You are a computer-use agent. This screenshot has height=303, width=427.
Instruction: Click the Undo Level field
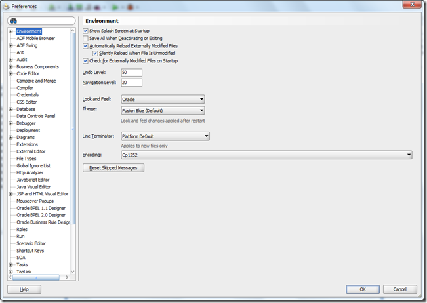[x=132, y=73]
